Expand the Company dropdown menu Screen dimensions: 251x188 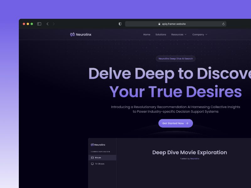200,34
